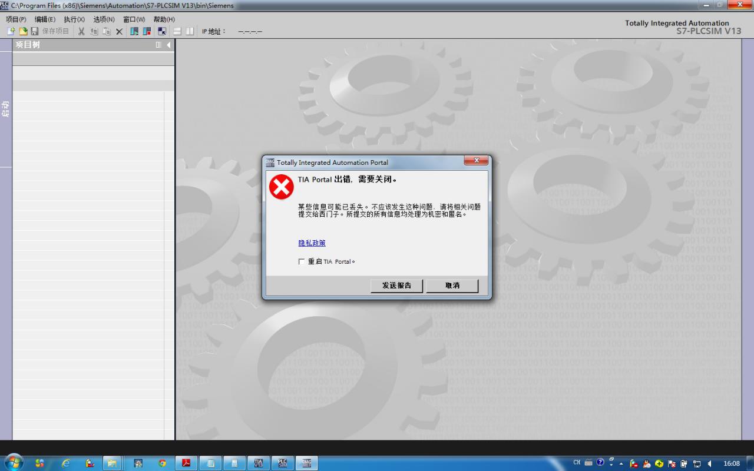
Task: Open the 帮助(H) menu
Action: tap(164, 19)
